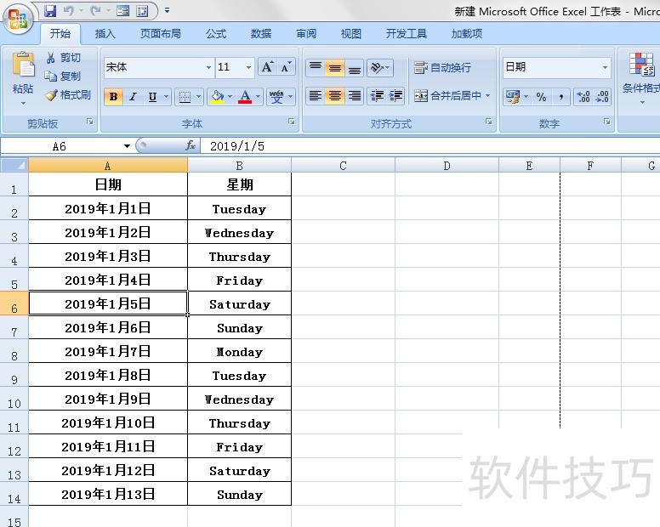Open the 公式 ribbon tab
The height and width of the screenshot is (527, 660).
pyautogui.click(x=216, y=34)
